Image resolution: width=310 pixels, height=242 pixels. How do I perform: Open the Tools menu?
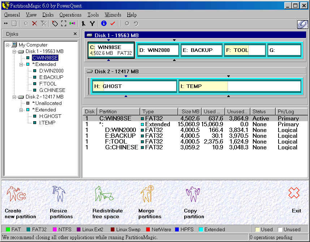tap(93, 15)
